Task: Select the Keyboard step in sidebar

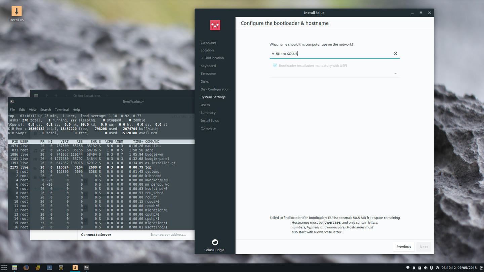Action: [x=208, y=66]
